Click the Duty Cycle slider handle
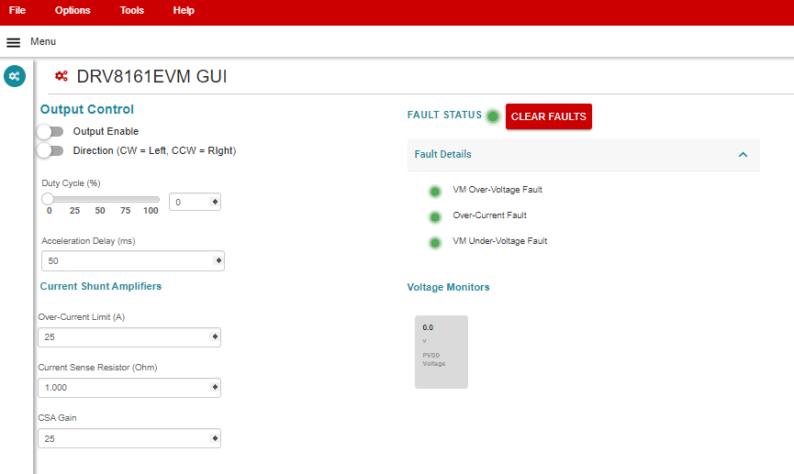Screen dimensions: 794x474 pyautogui.click(x=48, y=199)
